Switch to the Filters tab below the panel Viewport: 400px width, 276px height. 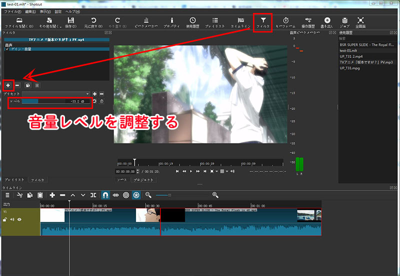point(37,180)
